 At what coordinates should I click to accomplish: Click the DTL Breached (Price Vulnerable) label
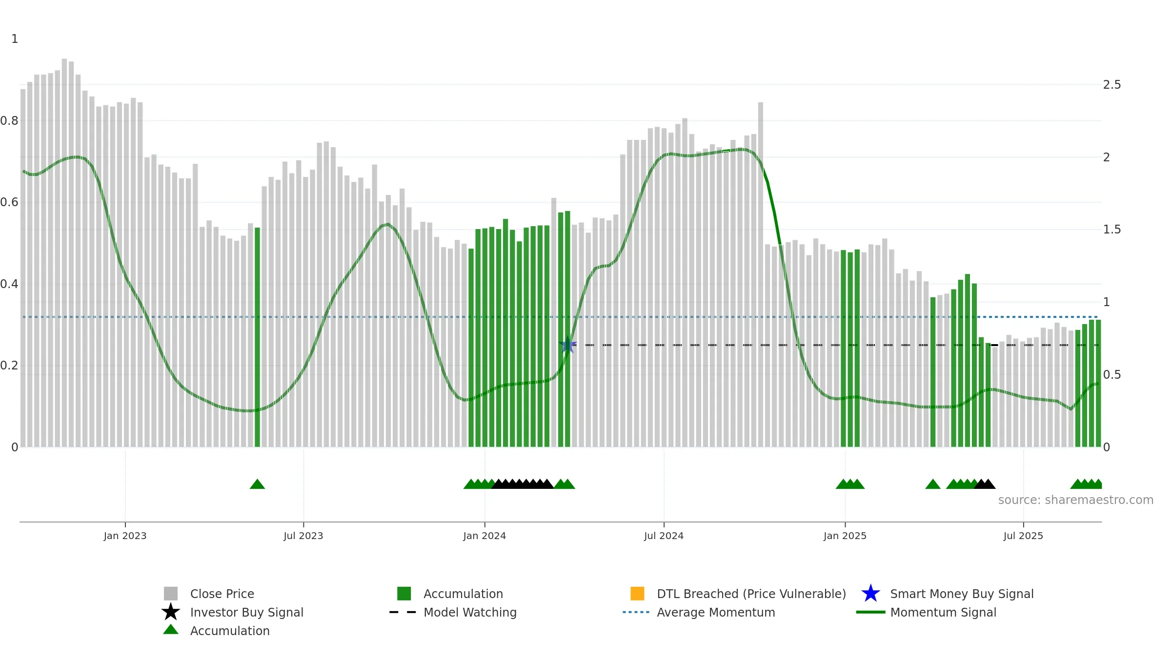(751, 594)
